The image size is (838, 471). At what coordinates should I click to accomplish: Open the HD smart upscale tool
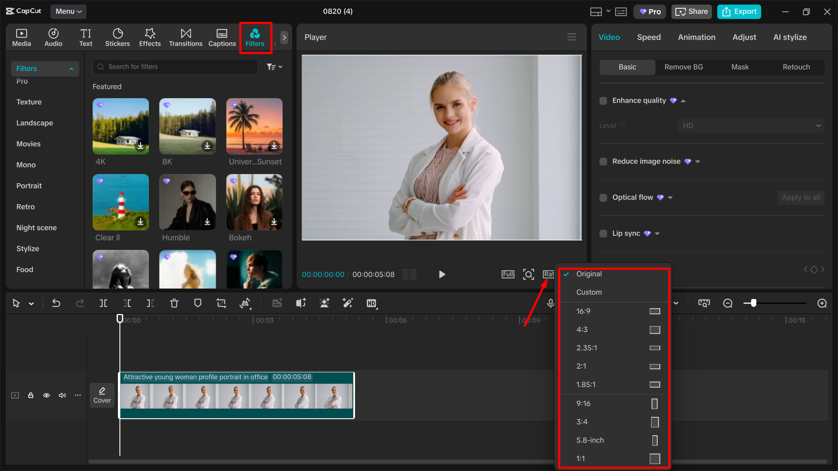(x=372, y=303)
